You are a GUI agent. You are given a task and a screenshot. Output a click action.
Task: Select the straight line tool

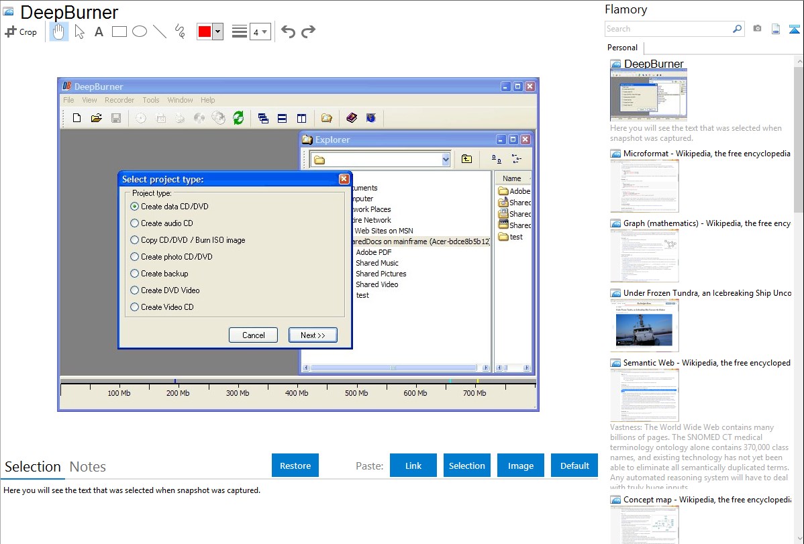(160, 32)
